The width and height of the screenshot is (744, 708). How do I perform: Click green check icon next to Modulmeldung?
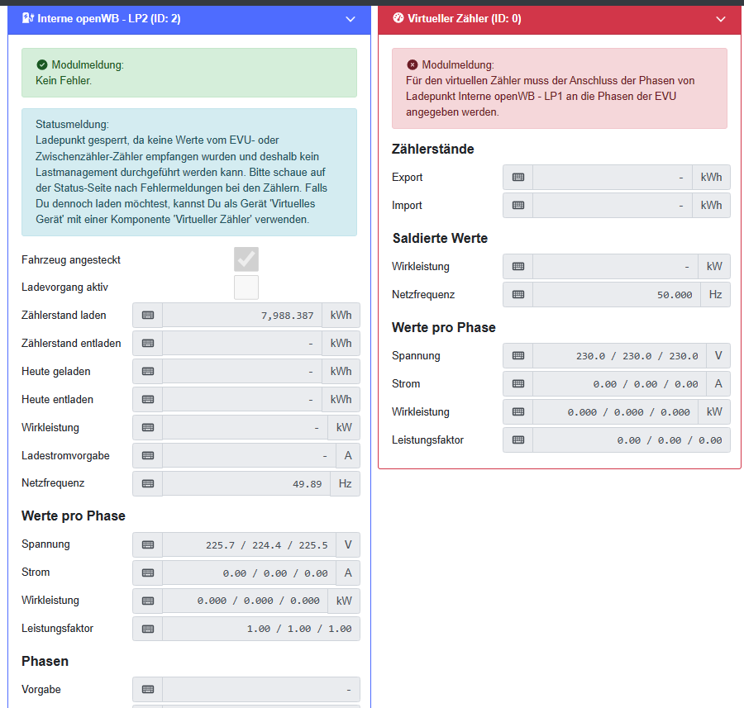click(42, 64)
